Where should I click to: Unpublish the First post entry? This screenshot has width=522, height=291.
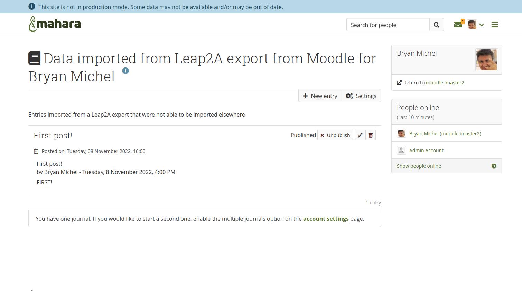click(x=335, y=135)
